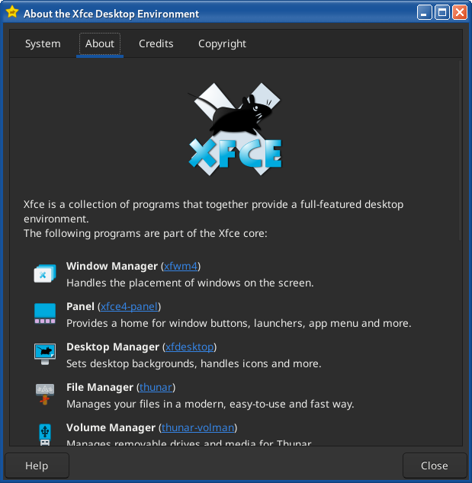Click 'The following programs are part' text

[x=146, y=233]
